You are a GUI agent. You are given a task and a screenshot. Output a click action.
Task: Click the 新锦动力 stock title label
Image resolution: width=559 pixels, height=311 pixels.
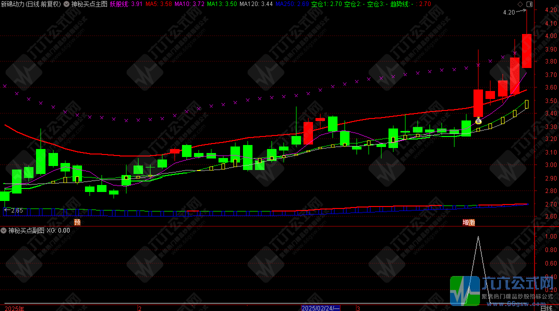(x=31, y=4)
